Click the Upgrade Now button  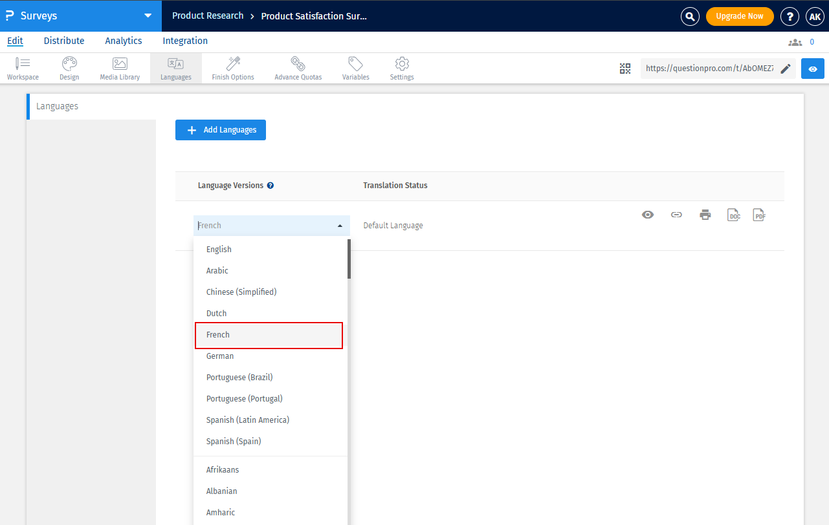click(739, 16)
